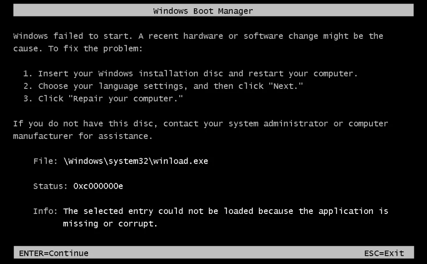Viewport: 427px width, 264px height.
Task: Click the Windows Boot Manager title bar
Action: pos(213,10)
